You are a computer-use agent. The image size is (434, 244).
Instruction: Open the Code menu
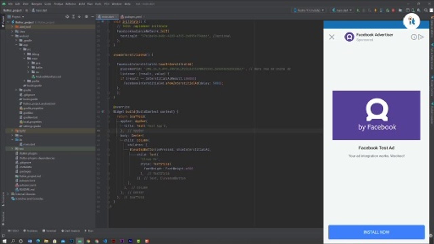tap(48, 4)
